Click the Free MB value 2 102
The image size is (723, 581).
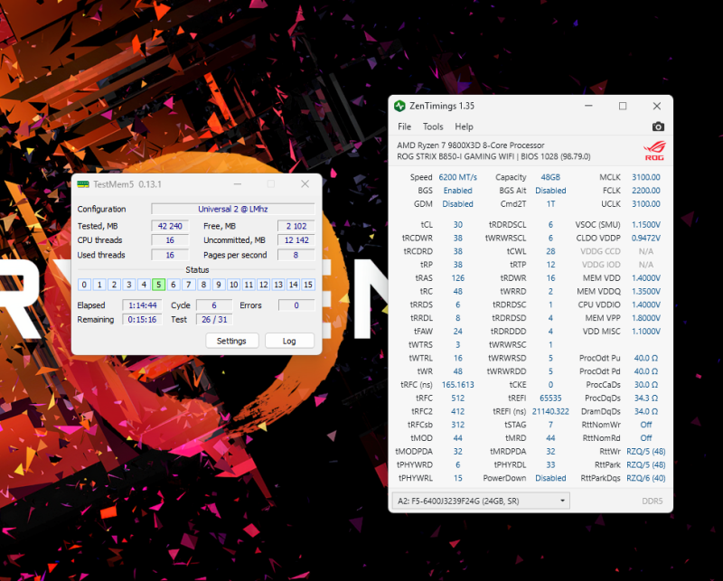(x=296, y=226)
